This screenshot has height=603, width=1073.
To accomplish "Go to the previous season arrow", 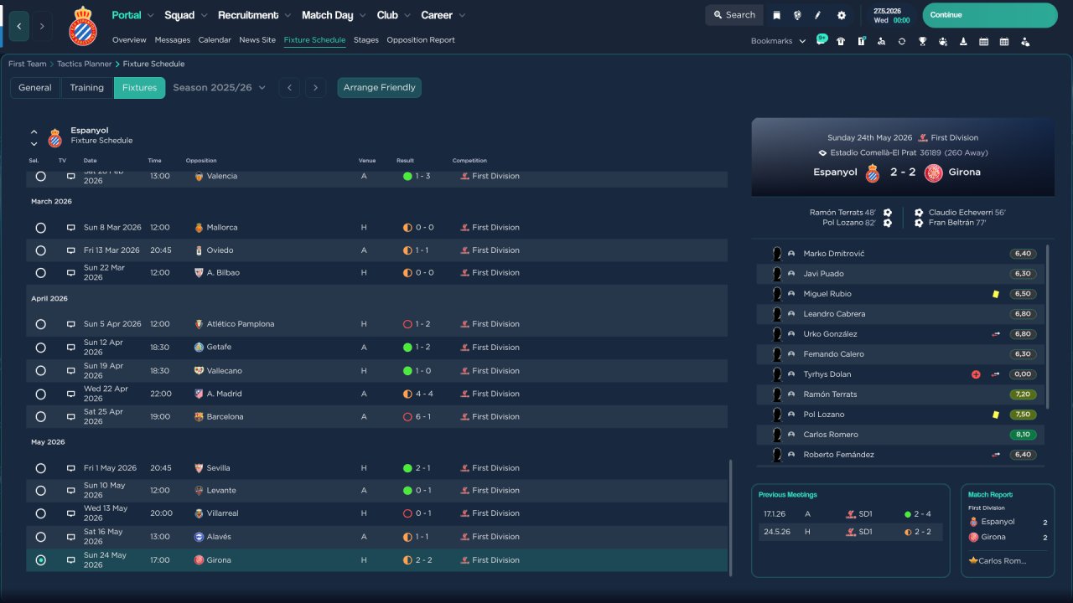I will tap(289, 88).
